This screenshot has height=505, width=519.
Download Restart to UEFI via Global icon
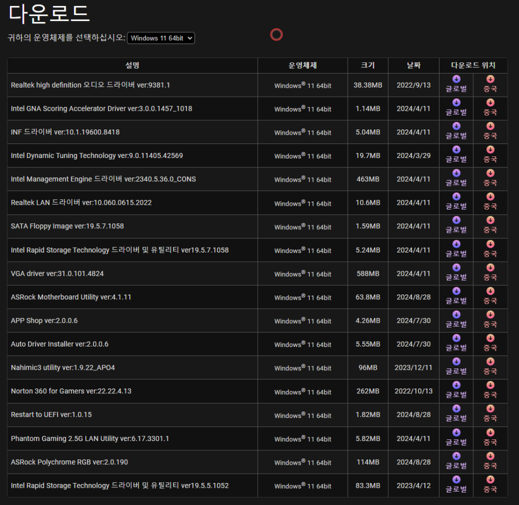click(457, 408)
